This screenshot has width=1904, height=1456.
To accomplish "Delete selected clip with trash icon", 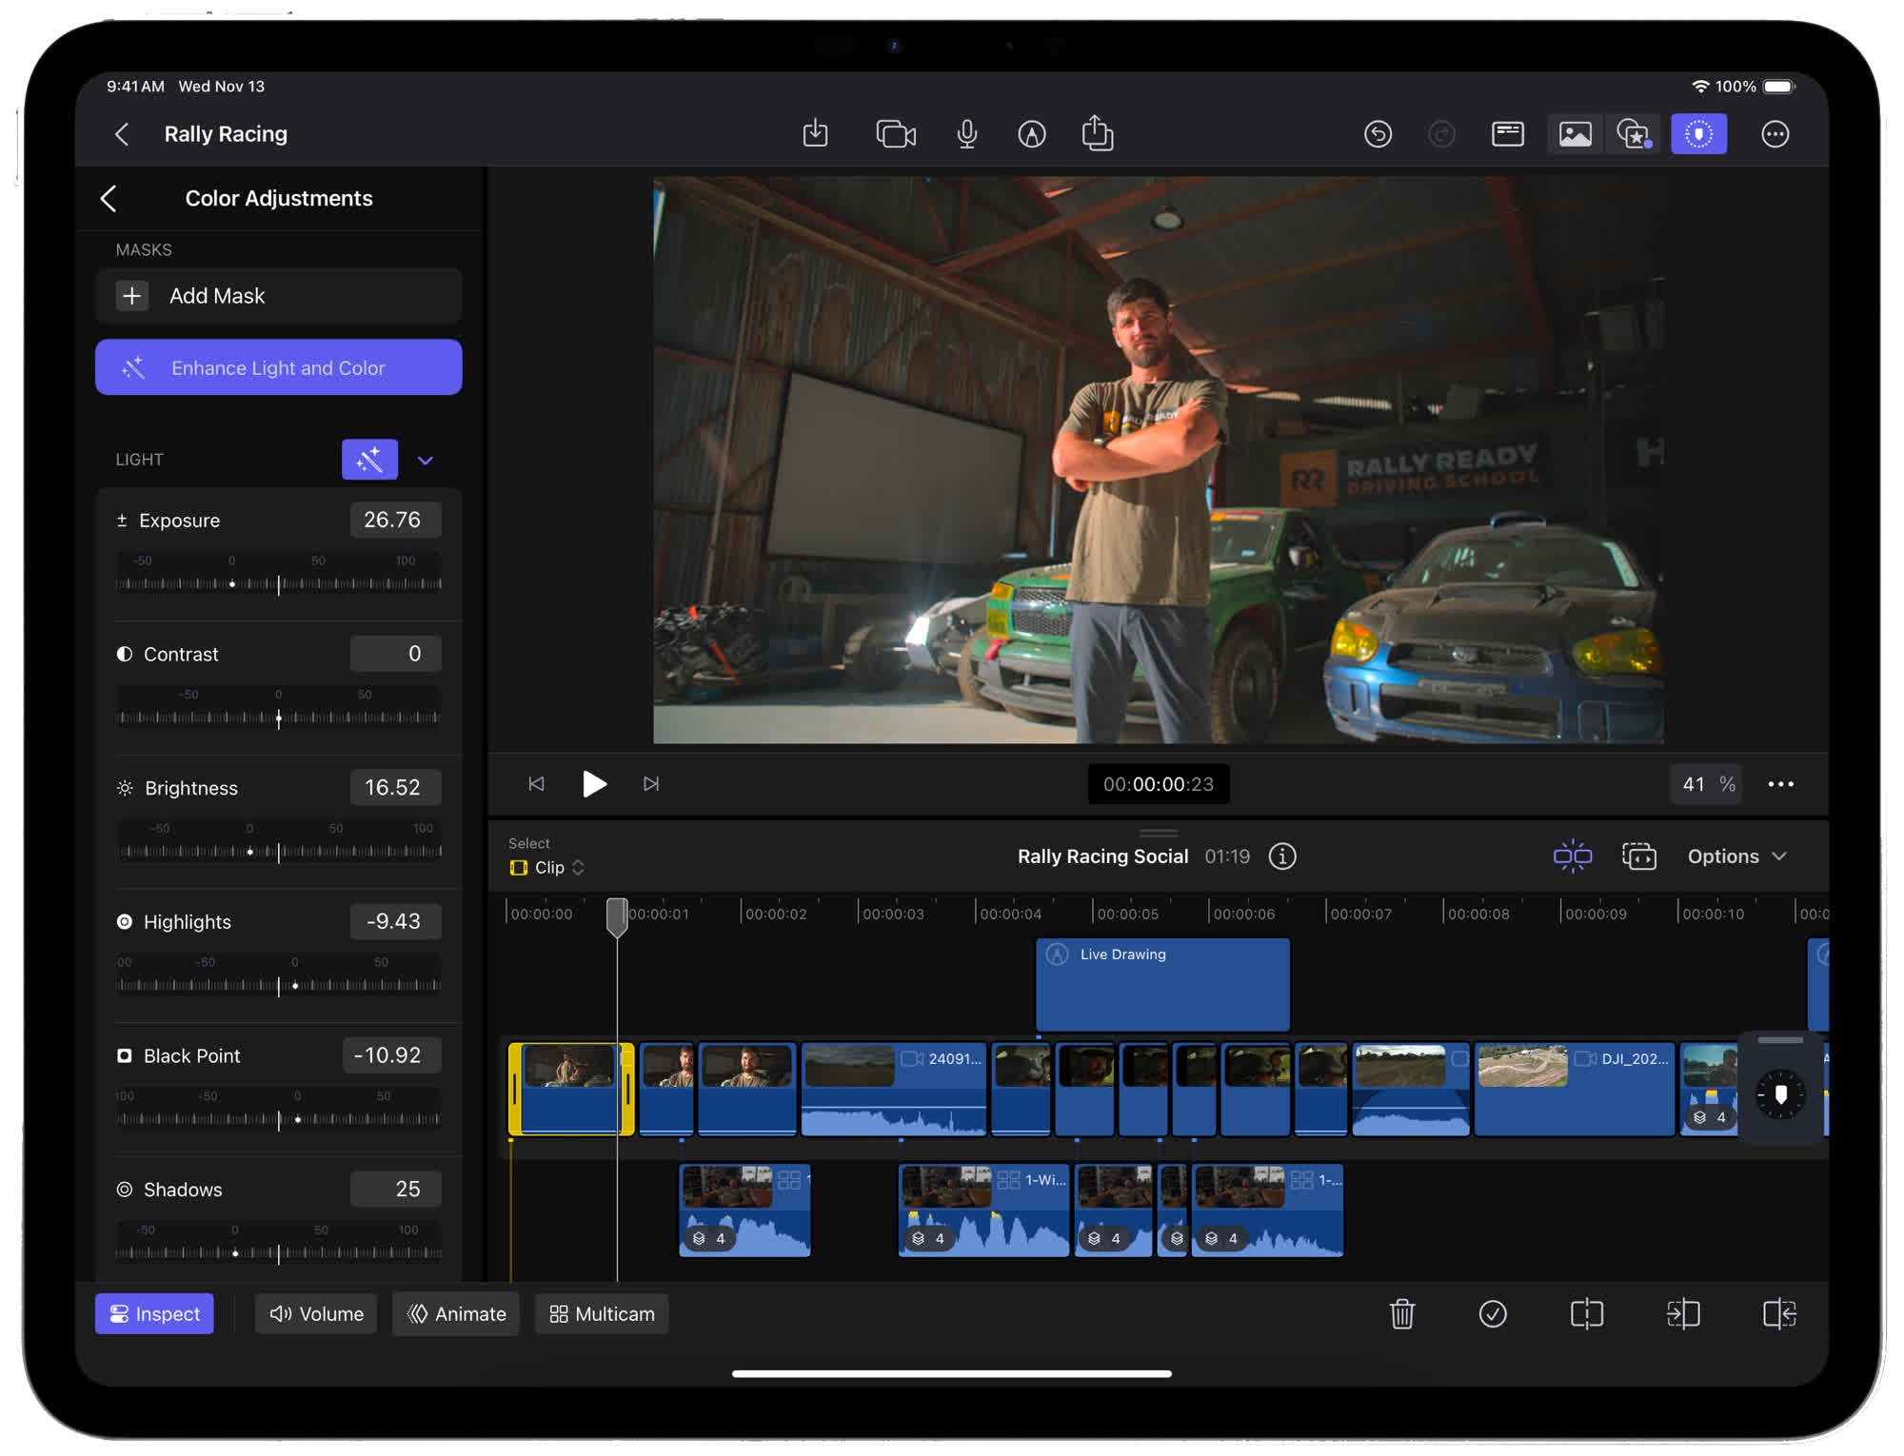I will tap(1401, 1314).
